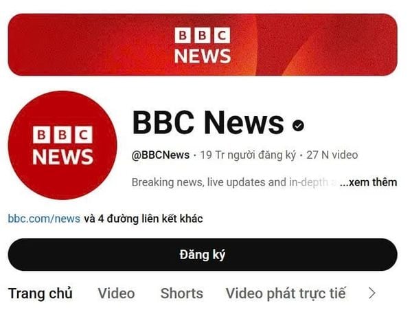Switch to the Trang chủ tab

pos(41,294)
